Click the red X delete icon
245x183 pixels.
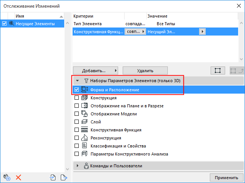[x=18, y=177]
